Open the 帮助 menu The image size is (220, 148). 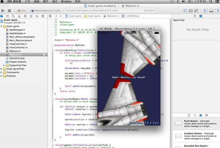click(78, 2)
